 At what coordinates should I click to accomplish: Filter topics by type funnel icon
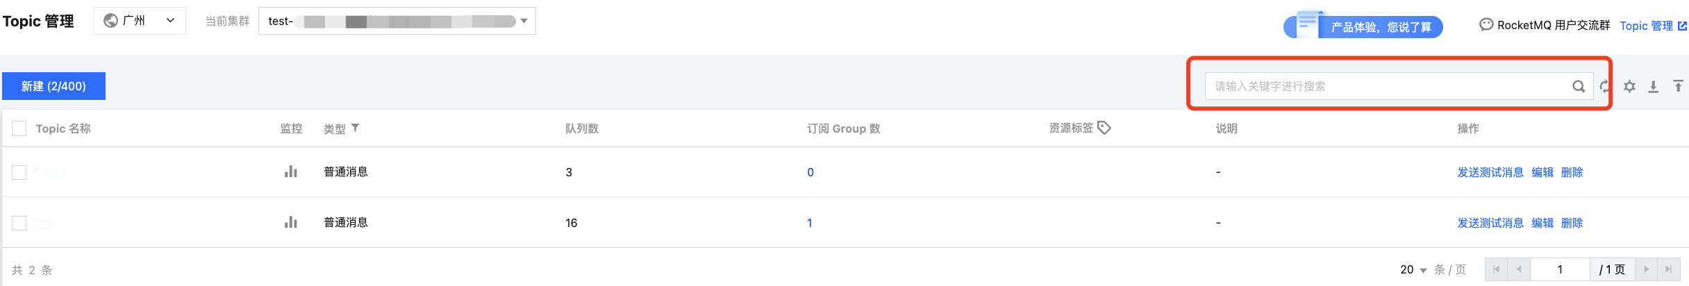356,128
